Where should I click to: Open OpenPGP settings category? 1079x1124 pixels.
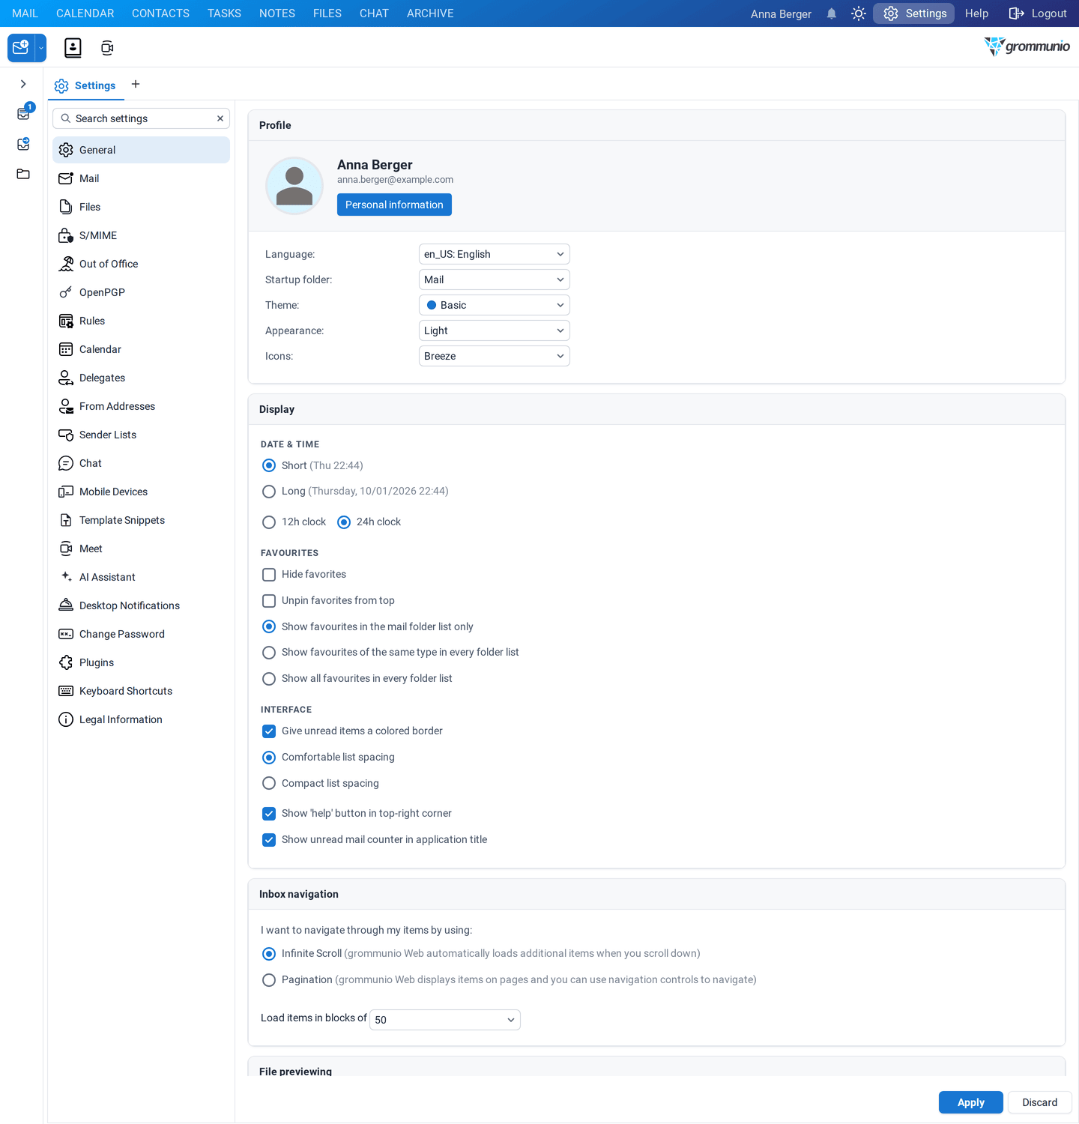pos(141,292)
